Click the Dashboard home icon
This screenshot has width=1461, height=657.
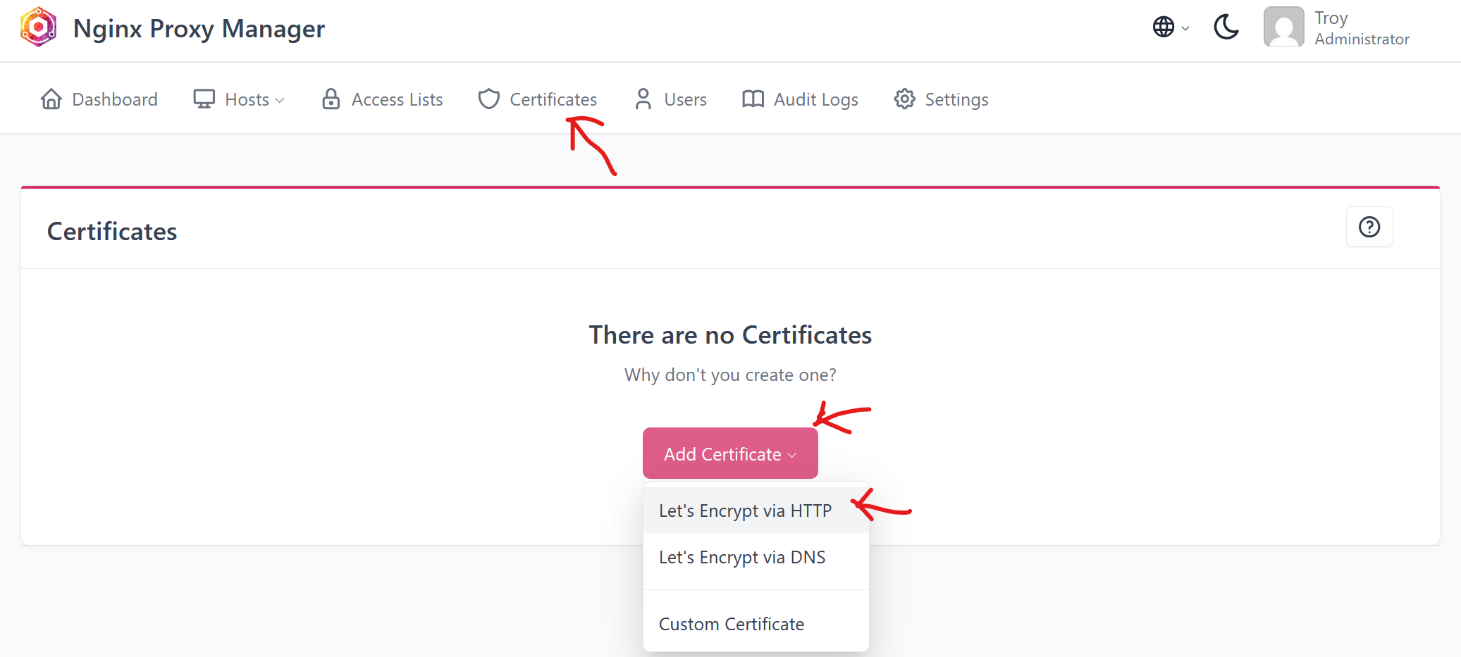coord(51,99)
